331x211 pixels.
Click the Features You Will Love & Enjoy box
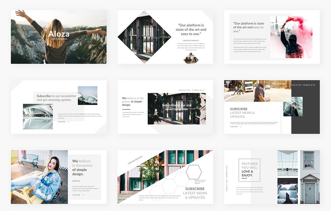pyautogui.click(x=249, y=170)
